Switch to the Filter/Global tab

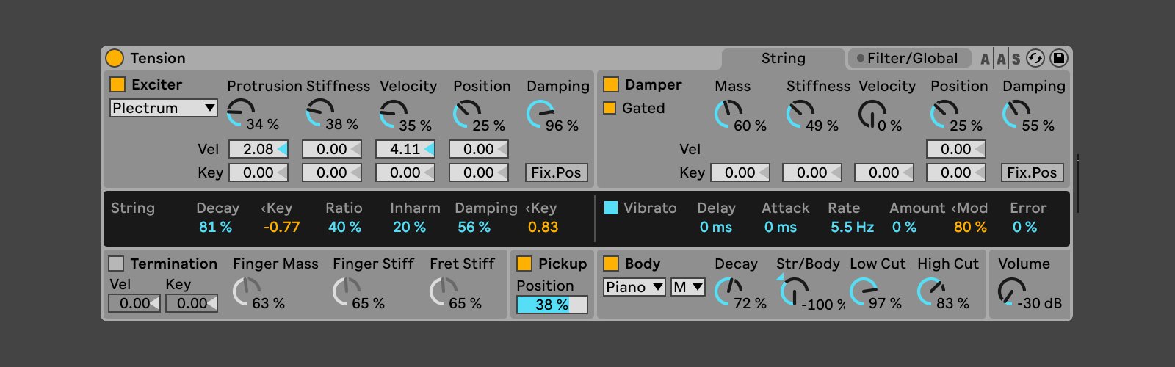pos(909,59)
